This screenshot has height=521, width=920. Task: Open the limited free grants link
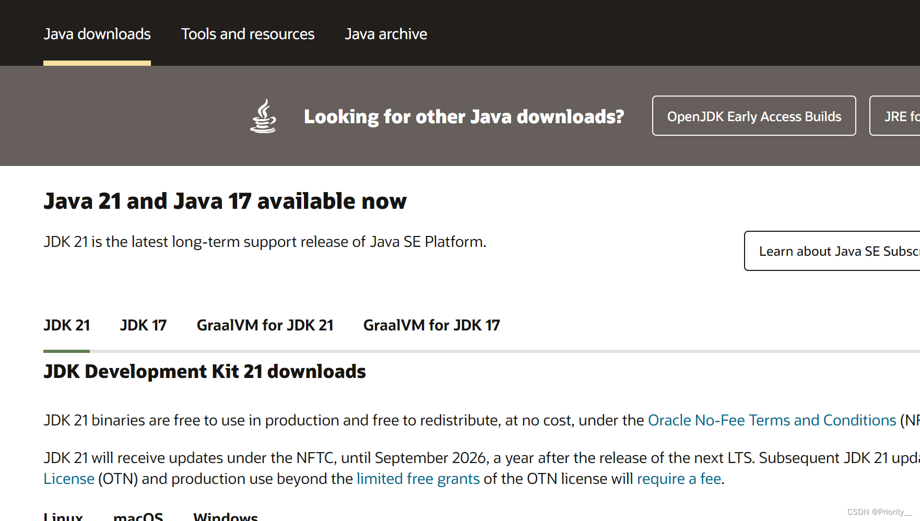(x=418, y=479)
